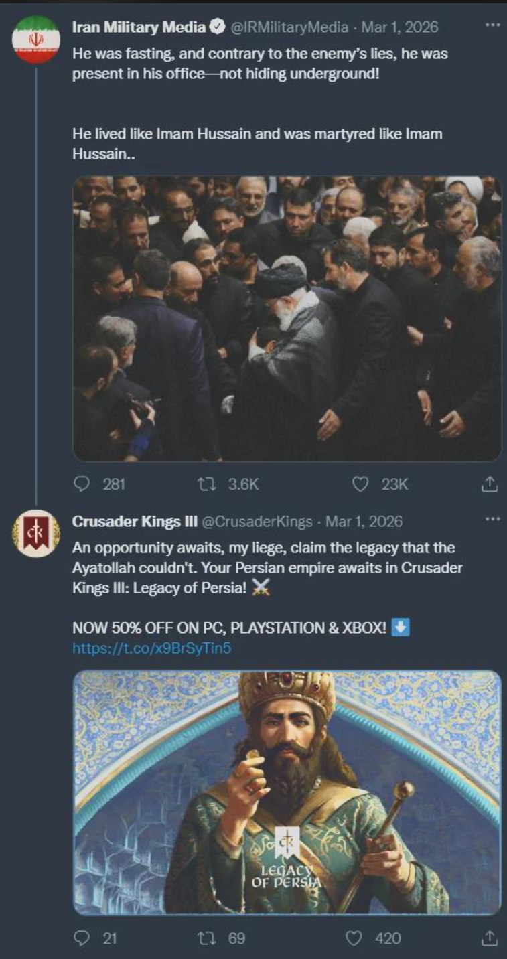Image resolution: width=507 pixels, height=959 pixels.
Task: Open more options for Iran Military Media tweet
Action: 492,25
